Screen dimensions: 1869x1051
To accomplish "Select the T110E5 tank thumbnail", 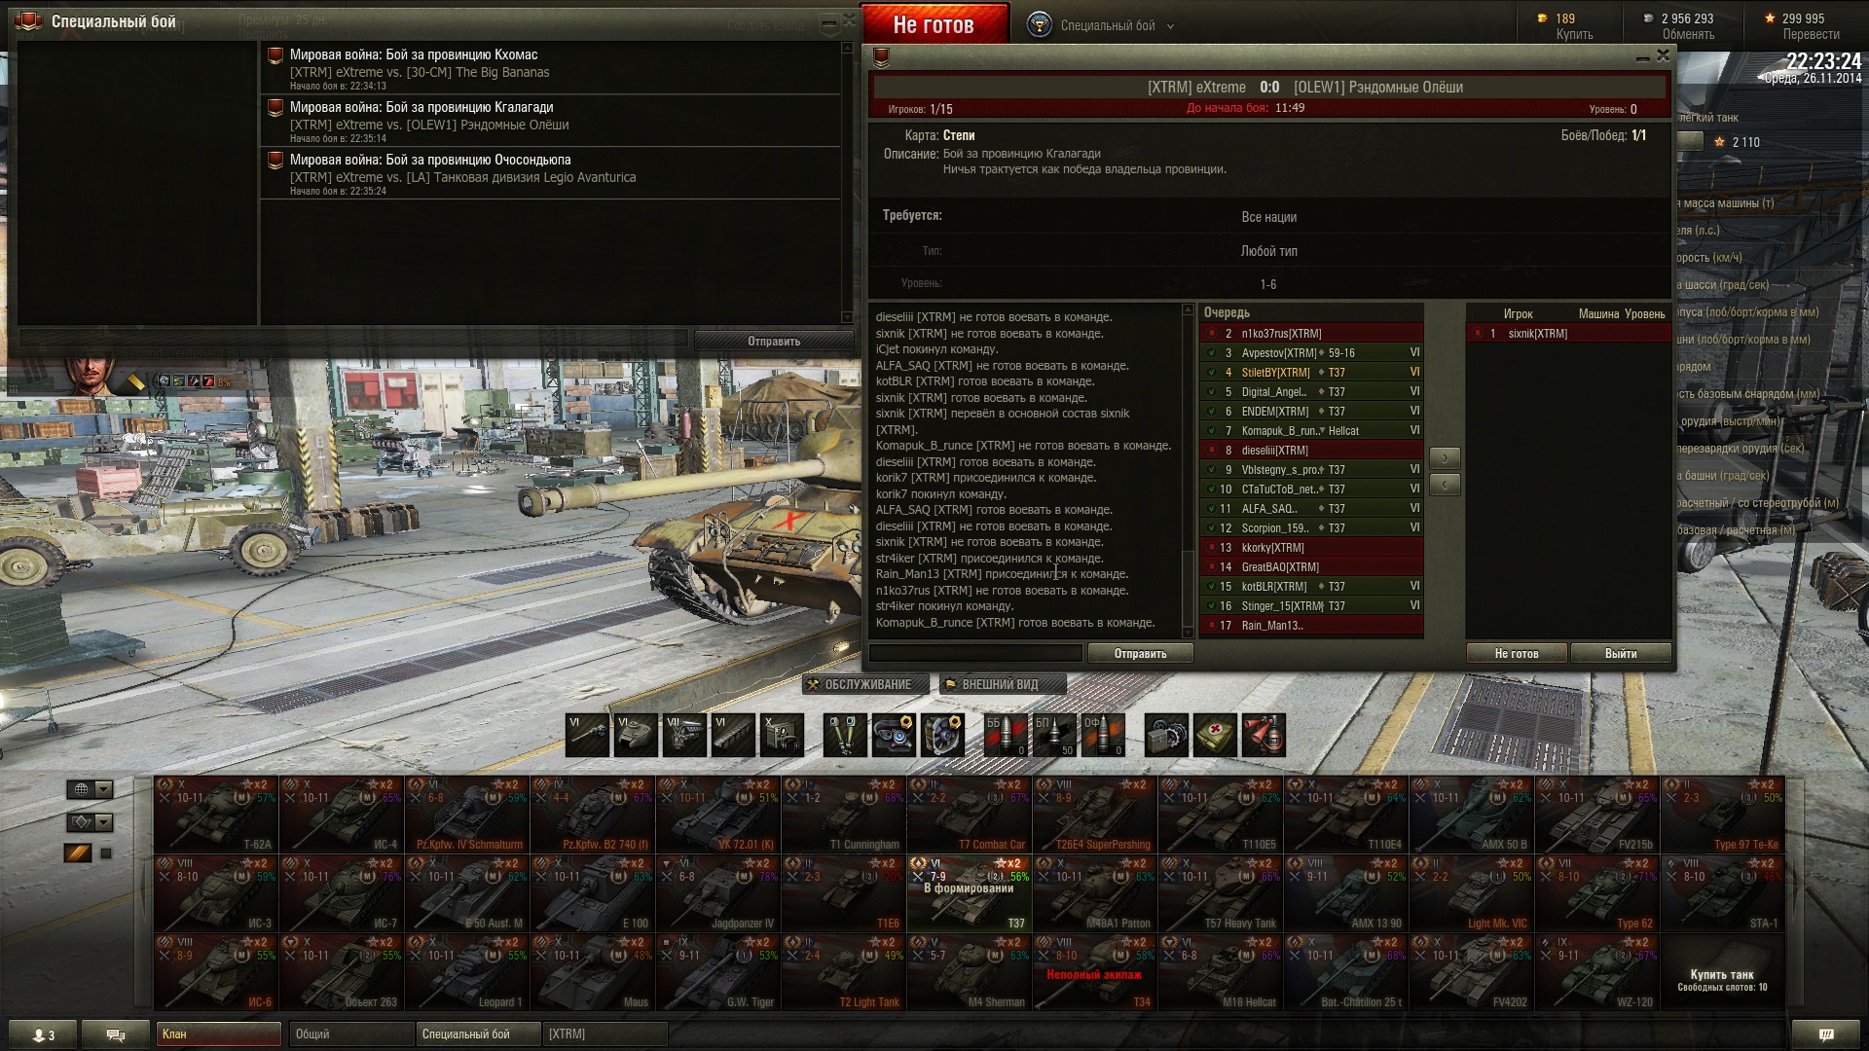I will point(1220,815).
